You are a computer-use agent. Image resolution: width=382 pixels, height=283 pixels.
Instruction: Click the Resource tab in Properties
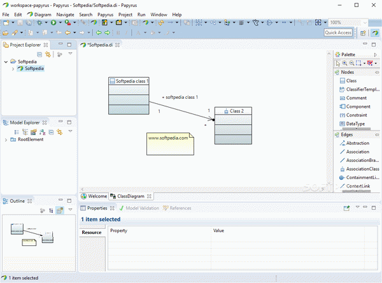pos(92,233)
